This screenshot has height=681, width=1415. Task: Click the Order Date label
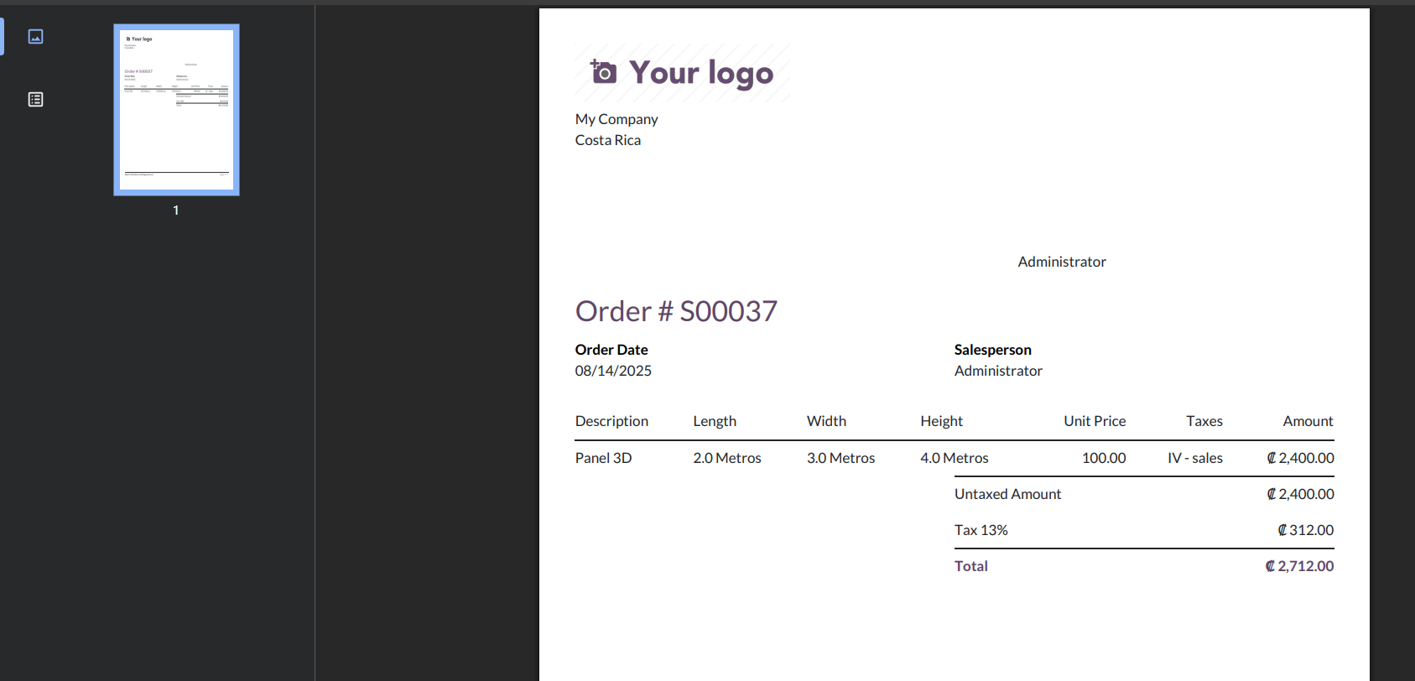point(611,350)
